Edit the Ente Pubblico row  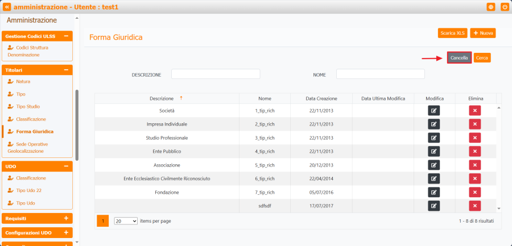click(x=433, y=151)
